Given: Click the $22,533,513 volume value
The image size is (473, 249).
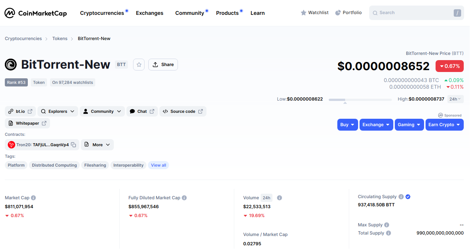Looking at the screenshot, I should pyautogui.click(x=257, y=207).
